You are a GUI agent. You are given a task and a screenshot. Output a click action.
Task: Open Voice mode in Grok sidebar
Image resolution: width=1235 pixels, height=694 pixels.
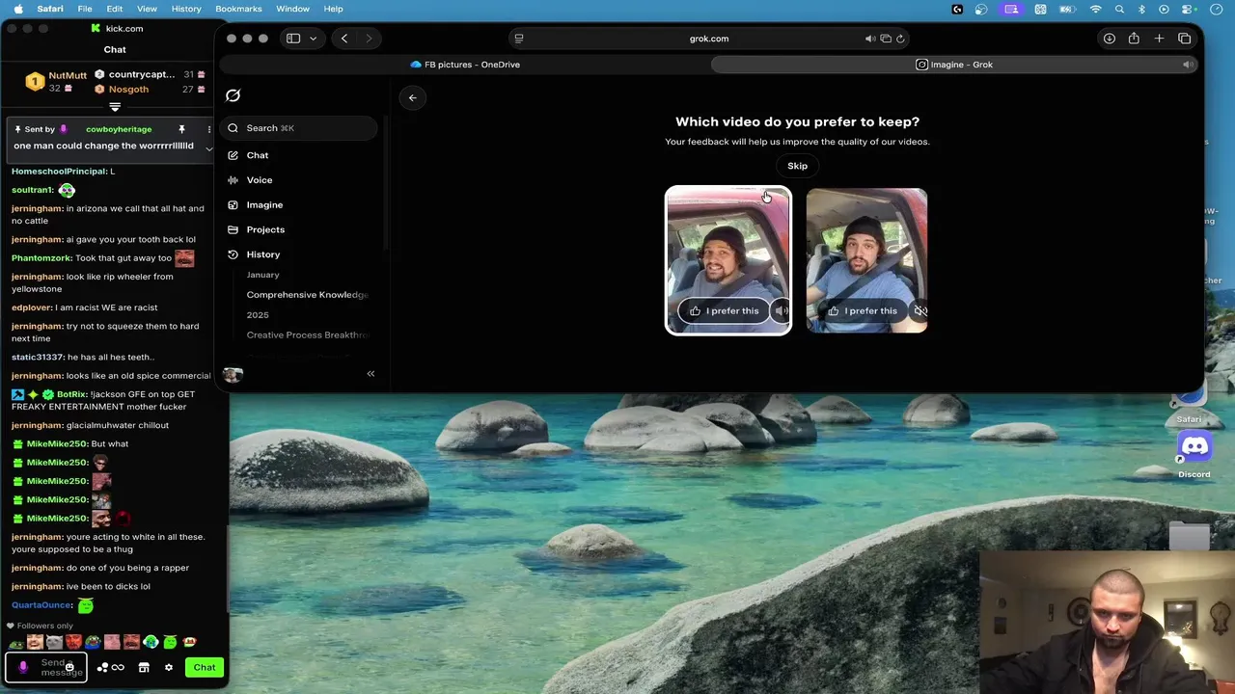point(259,180)
